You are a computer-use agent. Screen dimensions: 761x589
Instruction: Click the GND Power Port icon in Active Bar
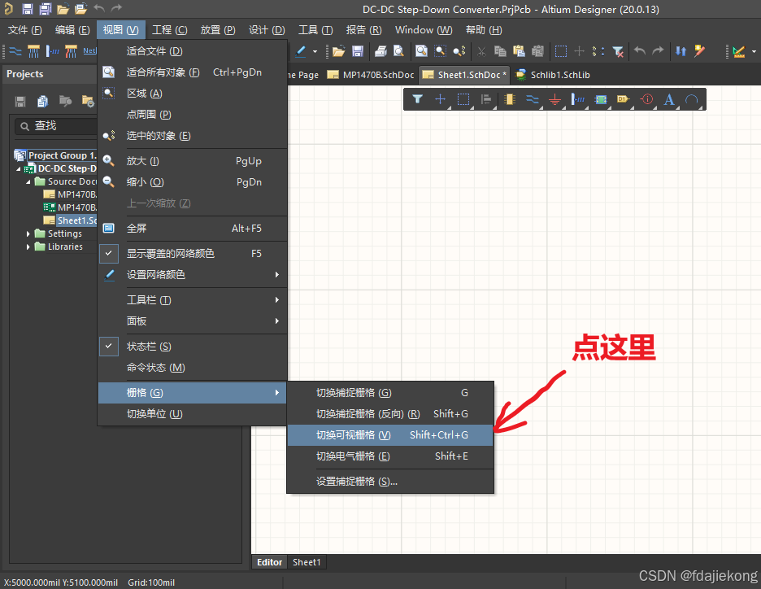tap(555, 99)
